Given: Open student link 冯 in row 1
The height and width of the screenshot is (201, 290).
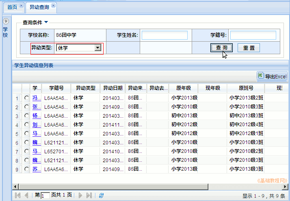Looking at the screenshot, I should pyautogui.click(x=37, y=98).
